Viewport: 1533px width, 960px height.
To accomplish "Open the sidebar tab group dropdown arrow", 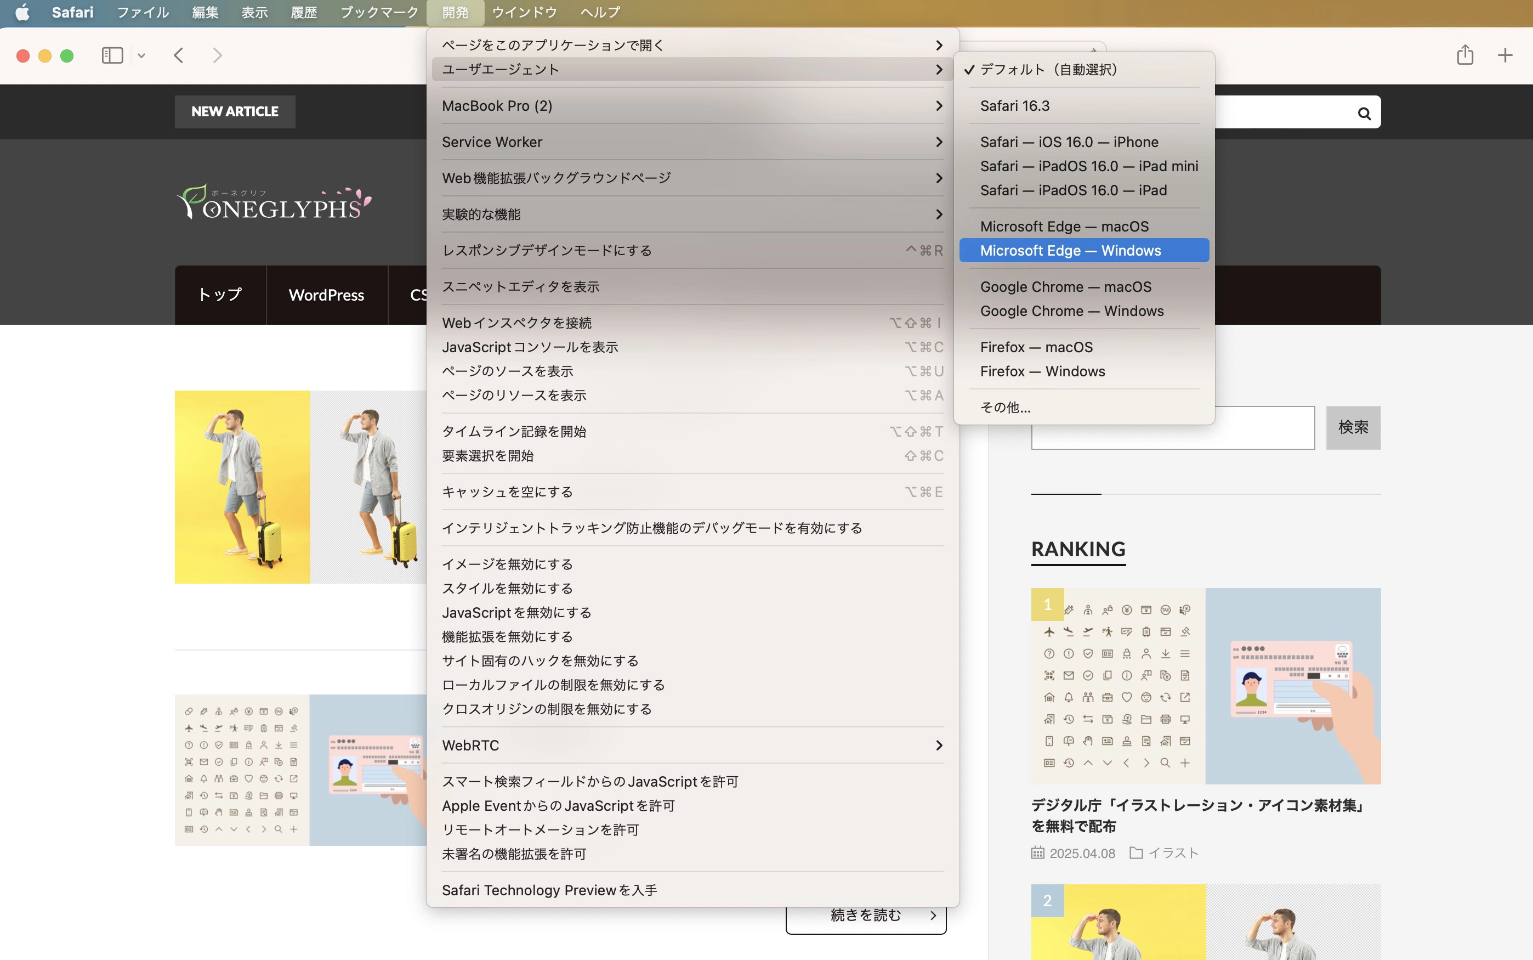I will (x=141, y=56).
